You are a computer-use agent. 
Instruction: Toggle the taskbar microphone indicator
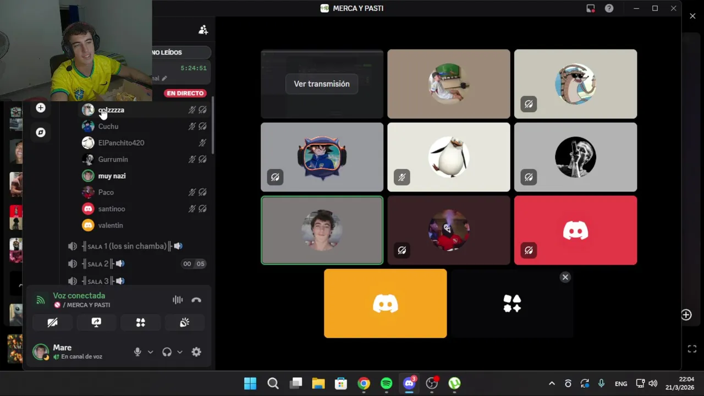(601, 383)
